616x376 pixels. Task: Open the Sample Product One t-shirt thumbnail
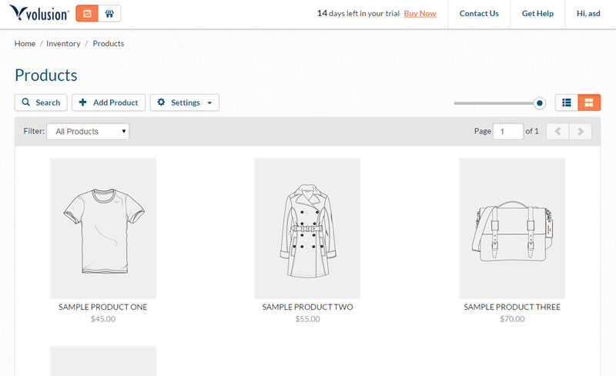103,229
